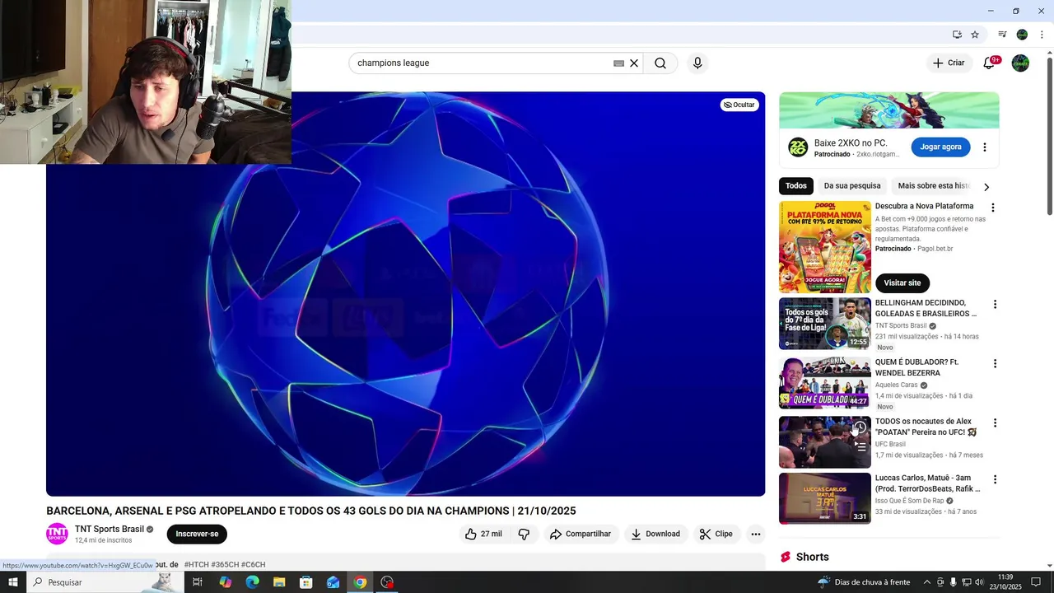Viewport: 1054px width, 593px height.
Task: Click the Clipe scissors button
Action: coord(716,534)
